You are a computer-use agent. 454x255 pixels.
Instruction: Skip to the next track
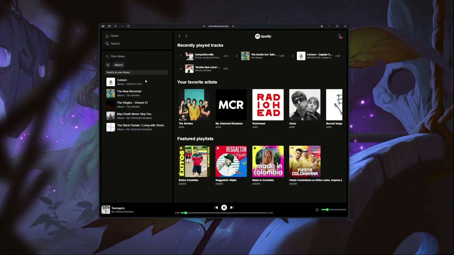coord(232,208)
